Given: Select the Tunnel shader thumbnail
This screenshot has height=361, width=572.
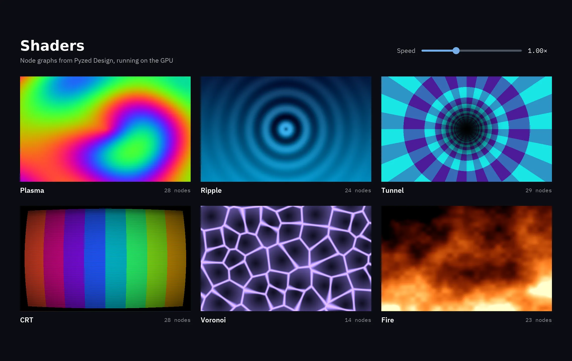Looking at the screenshot, I should pos(467,129).
